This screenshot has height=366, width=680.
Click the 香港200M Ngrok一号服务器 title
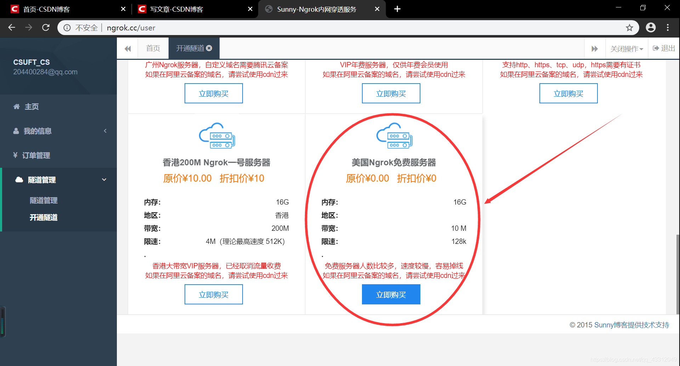216,162
